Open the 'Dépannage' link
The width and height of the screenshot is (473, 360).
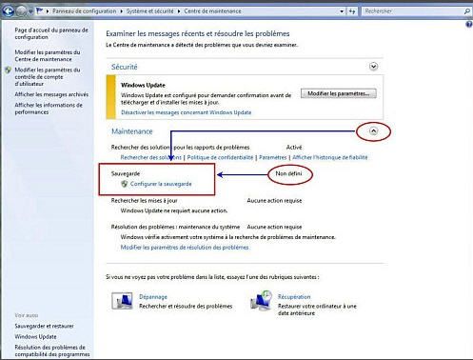click(x=153, y=297)
